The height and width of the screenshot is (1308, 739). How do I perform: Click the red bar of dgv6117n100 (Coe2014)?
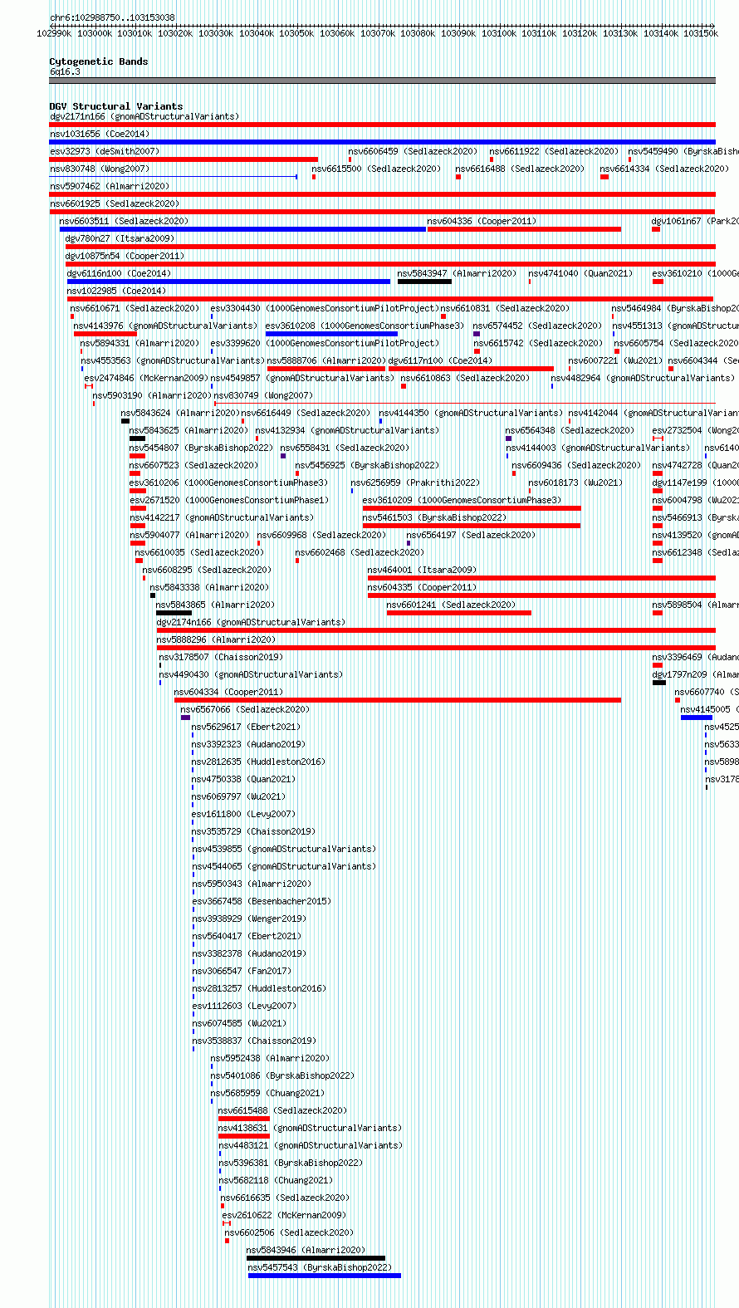tap(471, 369)
